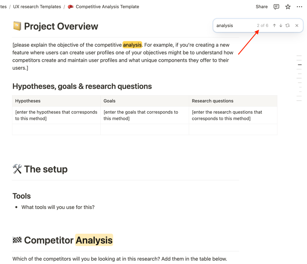Click the Project Overview notebook emoji
This screenshot has height=264, width=307.
[x=17, y=26]
